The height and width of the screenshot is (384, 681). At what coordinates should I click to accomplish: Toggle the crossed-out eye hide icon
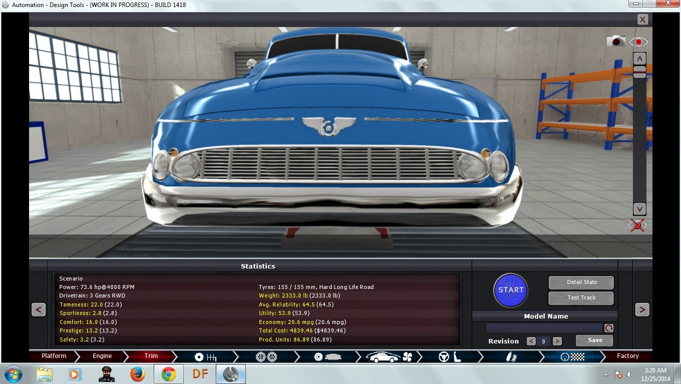(x=637, y=225)
